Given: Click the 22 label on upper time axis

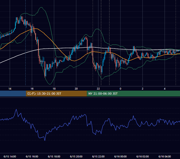Looking at the screenshot, I should (x=98, y=89).
